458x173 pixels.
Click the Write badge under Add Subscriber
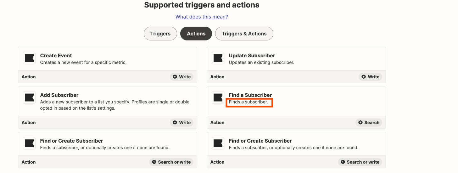(x=182, y=123)
